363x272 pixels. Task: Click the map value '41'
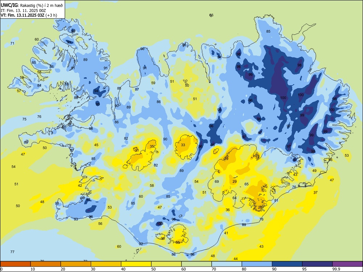(226, 233)
